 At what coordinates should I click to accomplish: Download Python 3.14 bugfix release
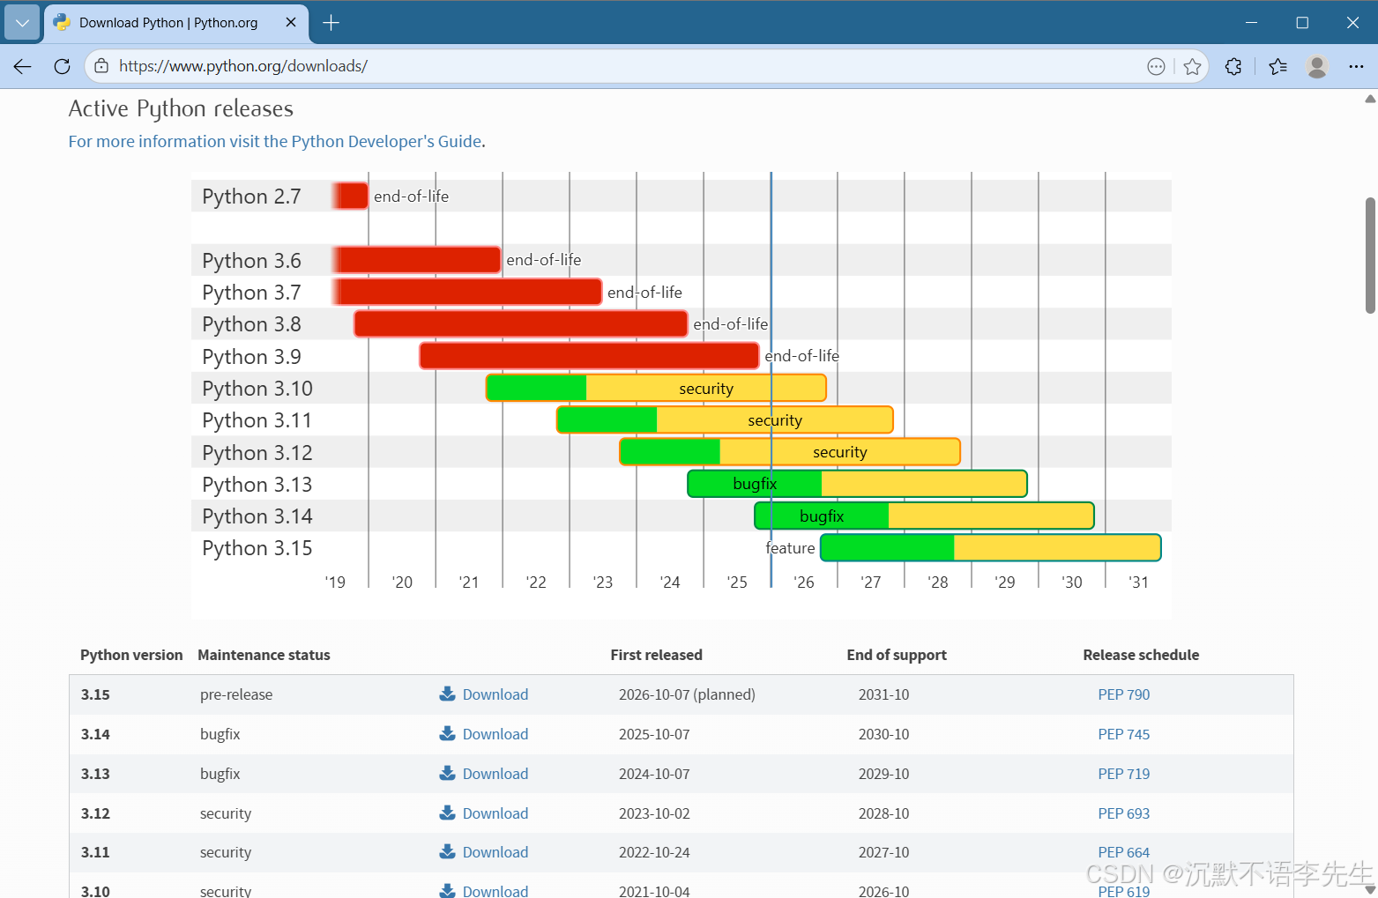(495, 734)
